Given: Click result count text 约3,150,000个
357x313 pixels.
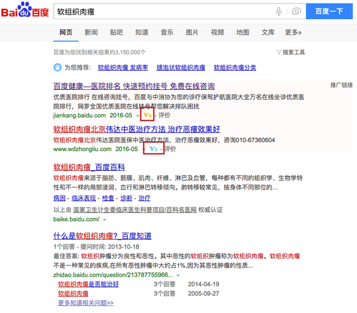Looking at the screenshot, I should pos(128,52).
